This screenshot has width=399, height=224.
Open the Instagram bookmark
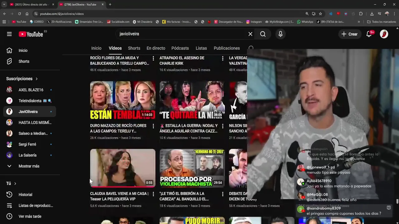(254, 22)
